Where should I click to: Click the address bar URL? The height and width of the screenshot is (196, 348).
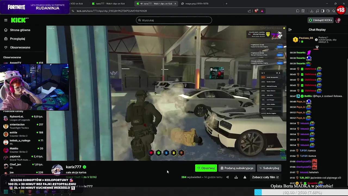click(112, 11)
